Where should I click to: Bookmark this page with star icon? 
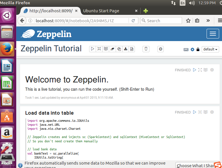188,21
